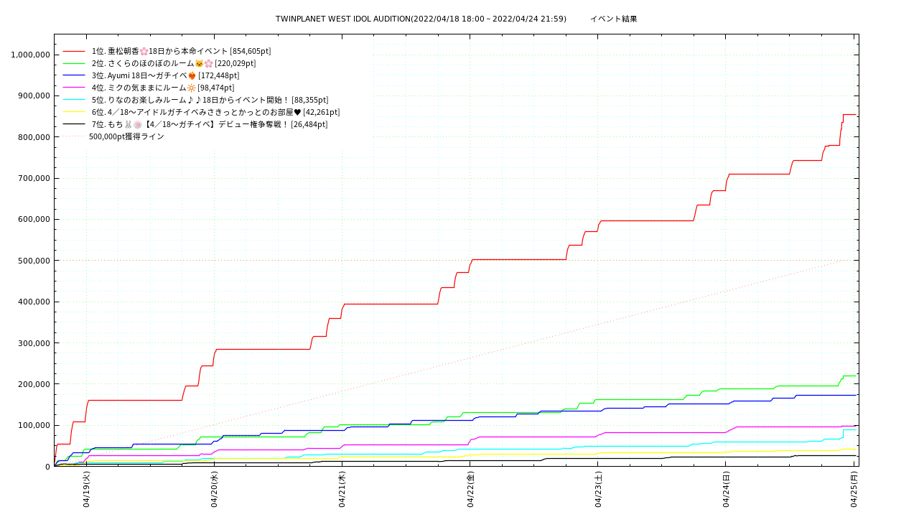Click the cat face emoji in the 2位 legend entry
Viewport: 919px width, 517px height.
tap(199, 64)
